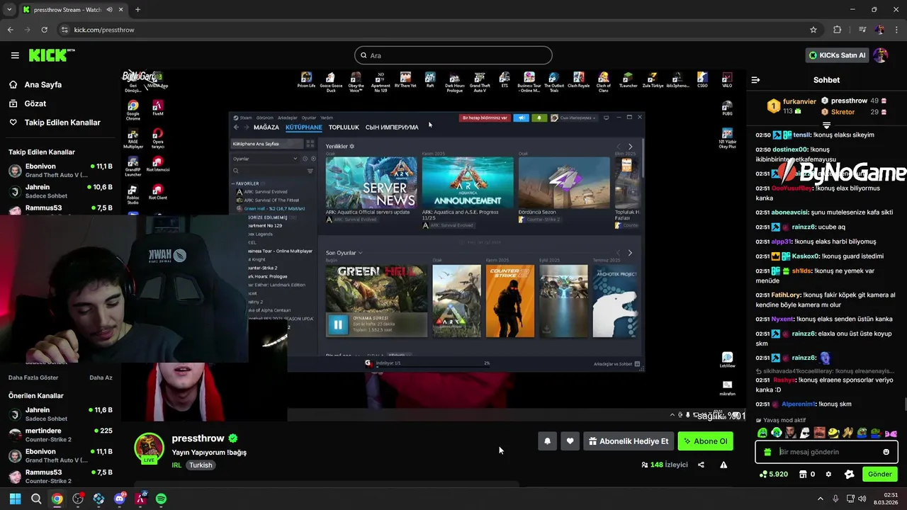Click Steam library grid view icon
The height and width of the screenshot is (510, 907).
310,144
